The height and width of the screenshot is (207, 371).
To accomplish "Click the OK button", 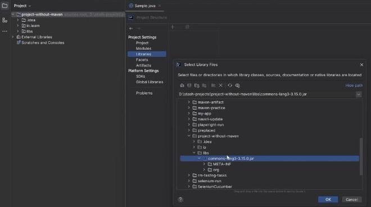I will (328, 200).
